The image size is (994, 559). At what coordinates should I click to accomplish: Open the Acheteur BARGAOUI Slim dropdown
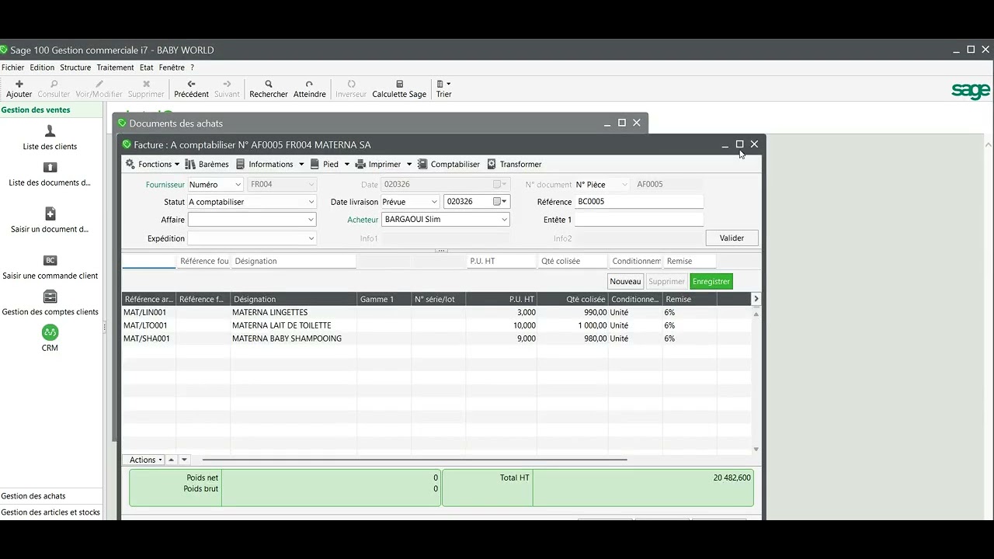[x=446, y=220]
